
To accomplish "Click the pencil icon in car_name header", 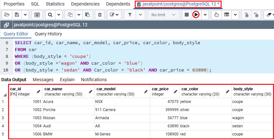I will coord(90,92).
